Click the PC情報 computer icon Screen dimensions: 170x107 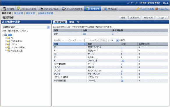click(x=4, y=8)
